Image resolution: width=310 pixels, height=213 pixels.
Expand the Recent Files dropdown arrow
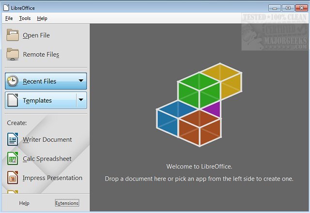click(81, 81)
